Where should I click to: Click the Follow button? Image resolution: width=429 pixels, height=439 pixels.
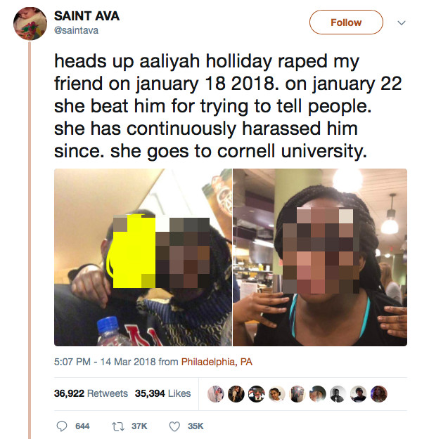coord(346,22)
